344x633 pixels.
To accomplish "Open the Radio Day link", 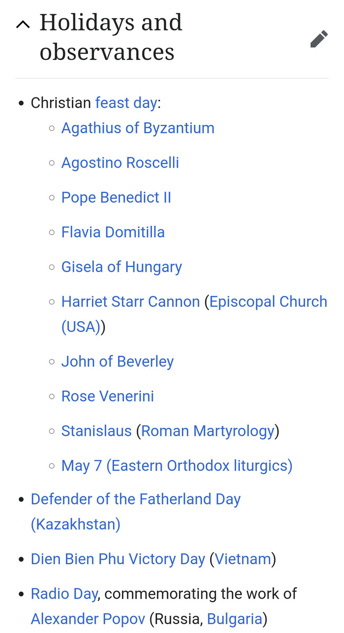I will [64, 594].
